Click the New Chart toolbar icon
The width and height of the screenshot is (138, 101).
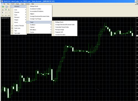[x=2, y=7]
